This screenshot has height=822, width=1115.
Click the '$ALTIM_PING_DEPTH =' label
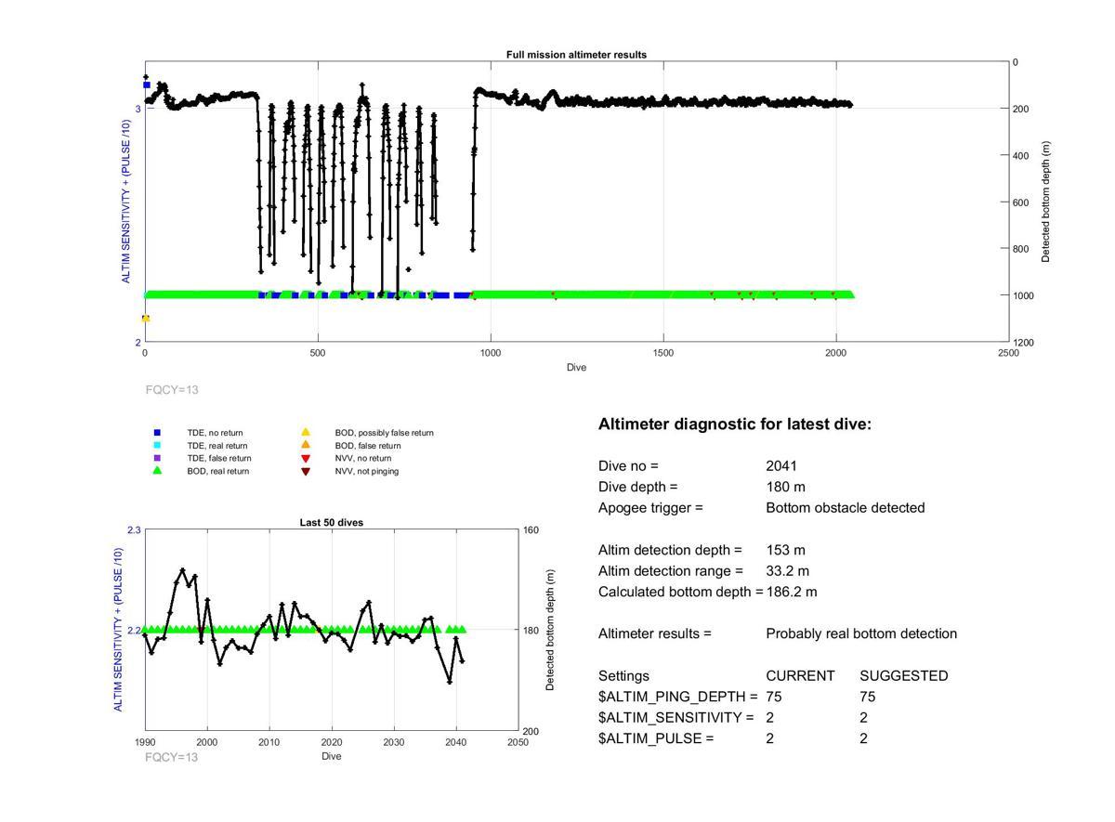(678, 697)
